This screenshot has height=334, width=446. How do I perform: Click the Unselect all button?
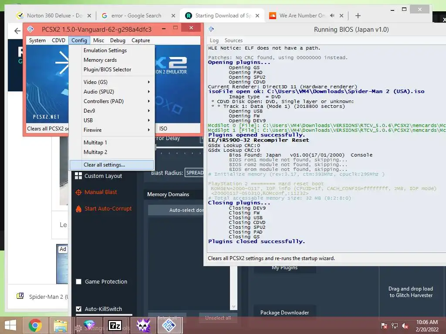pyautogui.click(x=218, y=318)
